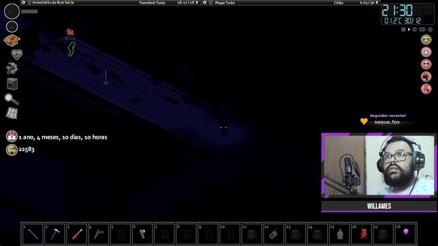Select empty hotbar slot 5
This screenshot has width=438, height=246.
click(120, 234)
